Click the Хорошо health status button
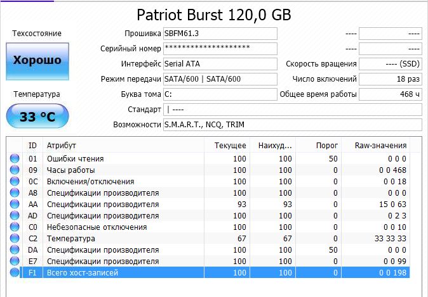This screenshot has height=297, width=428. (37, 61)
